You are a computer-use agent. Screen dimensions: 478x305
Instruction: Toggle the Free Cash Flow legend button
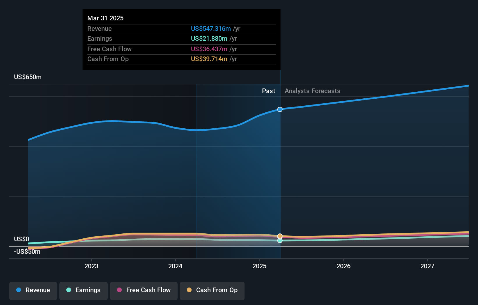144,291
